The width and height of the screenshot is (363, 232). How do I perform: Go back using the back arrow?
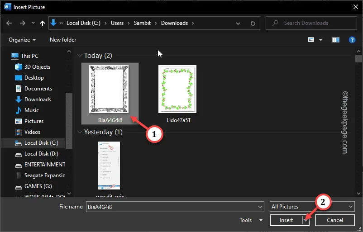pyautogui.click(x=9, y=23)
